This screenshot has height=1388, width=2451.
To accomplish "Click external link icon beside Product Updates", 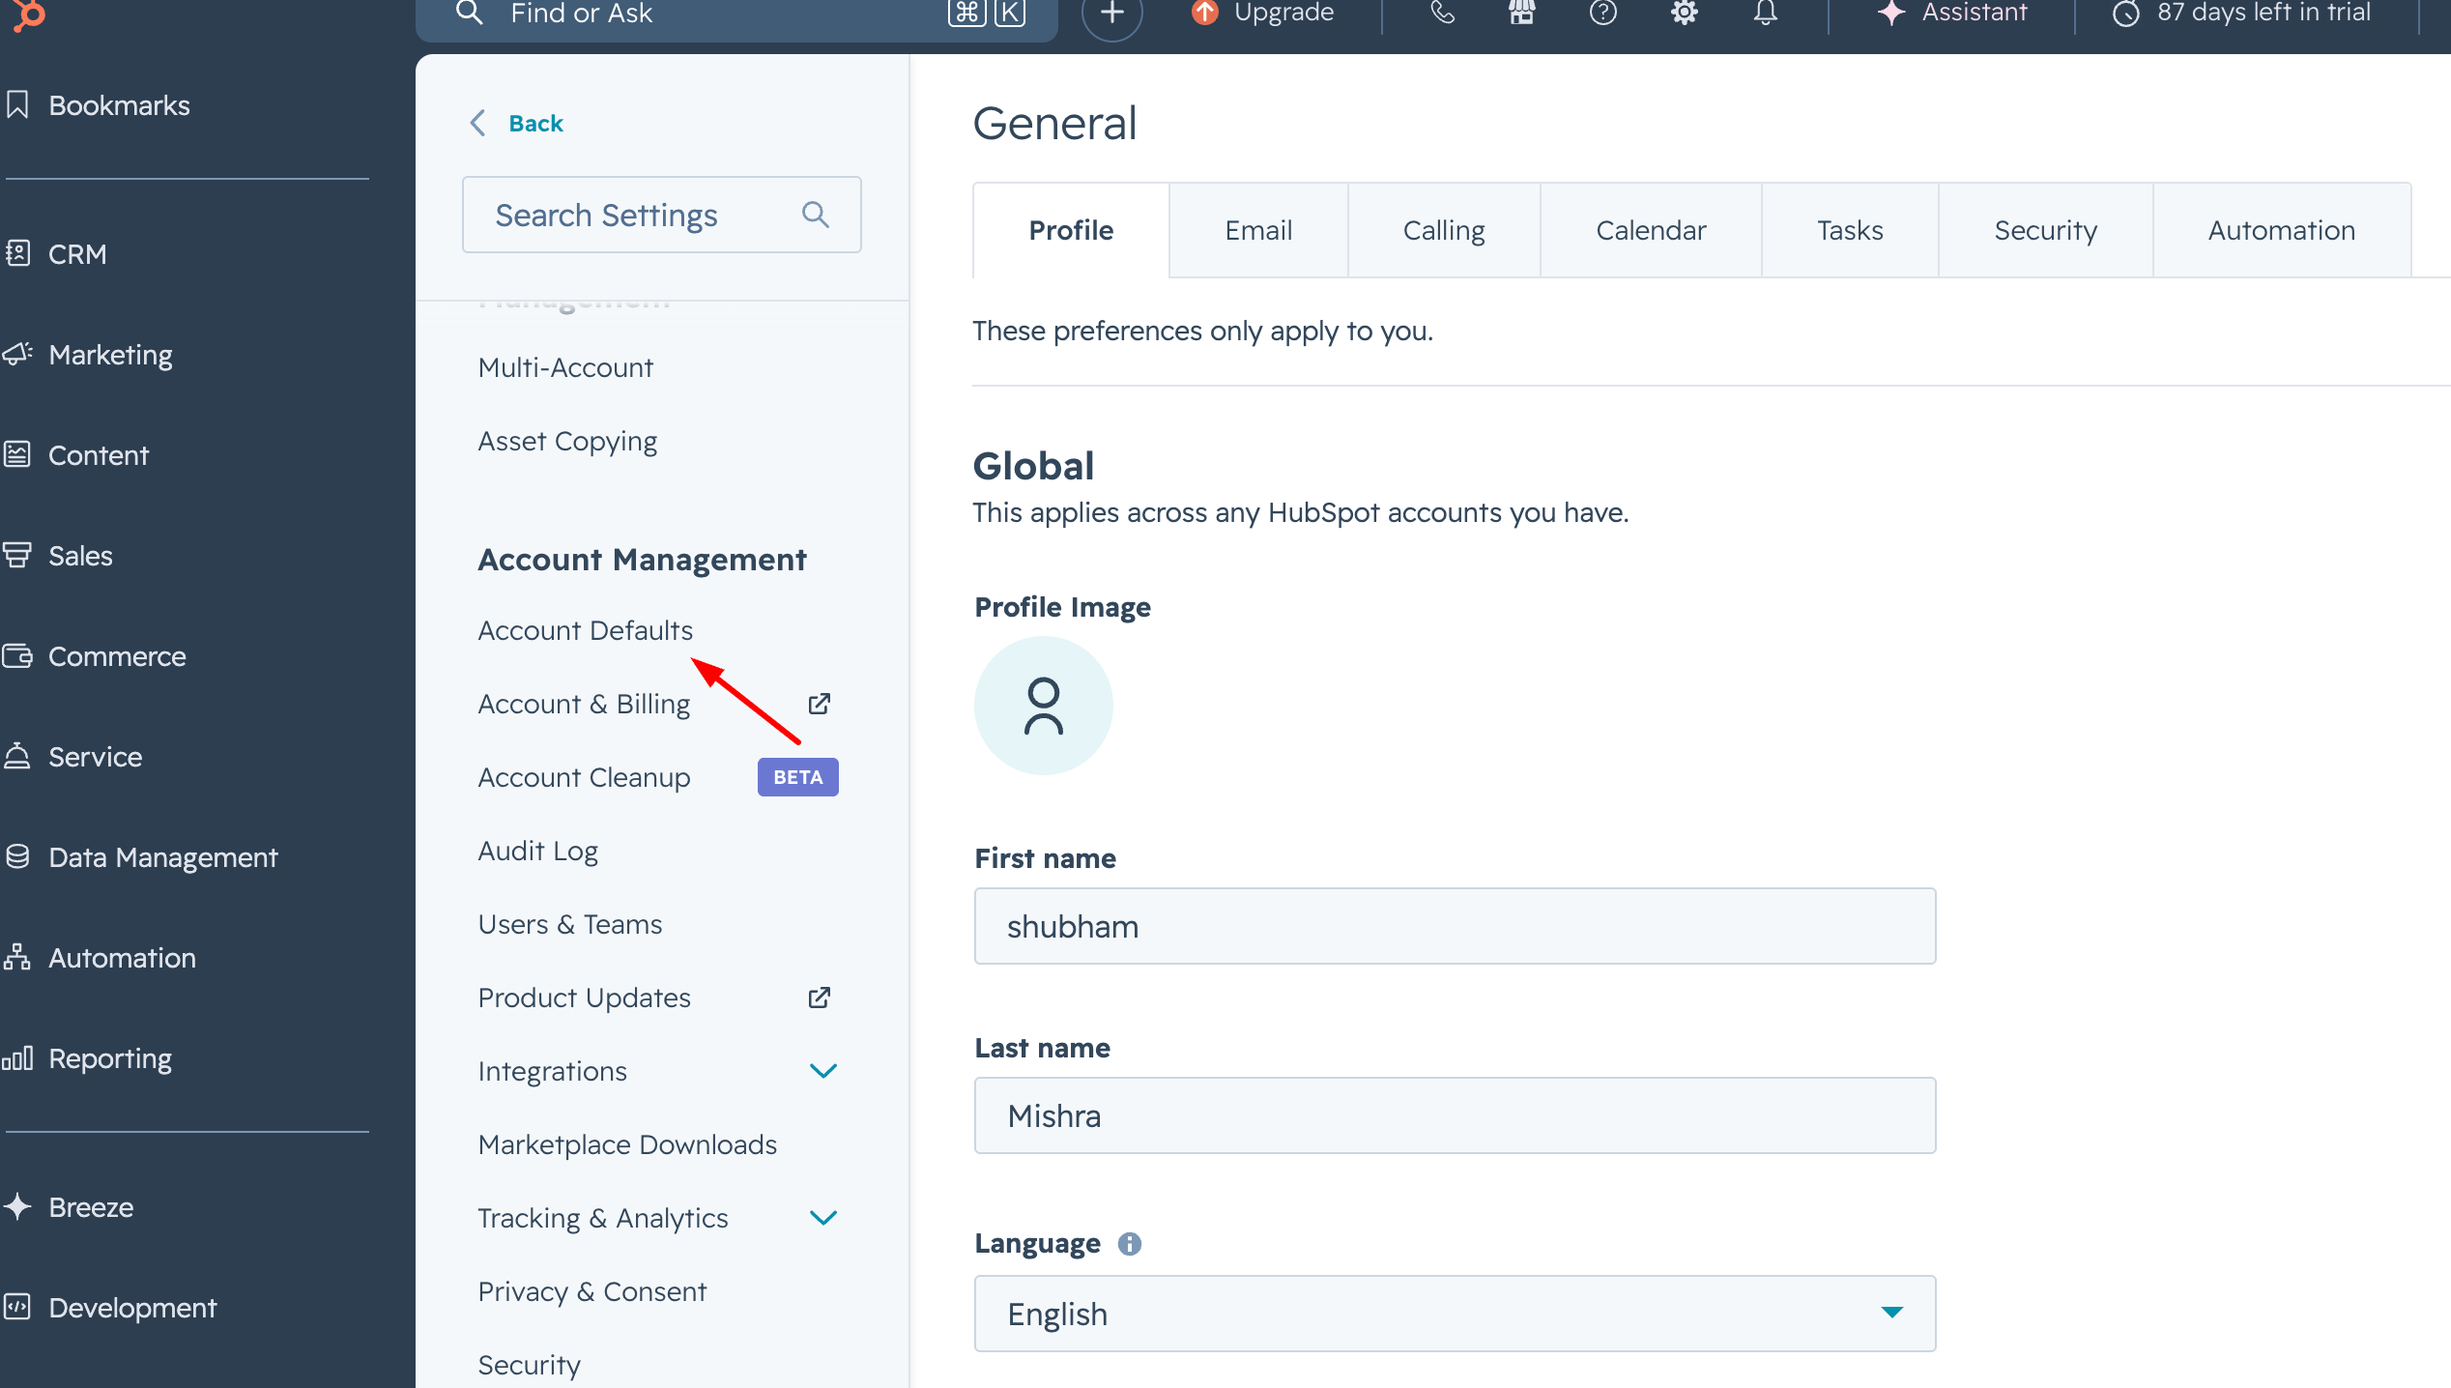I will 819,998.
